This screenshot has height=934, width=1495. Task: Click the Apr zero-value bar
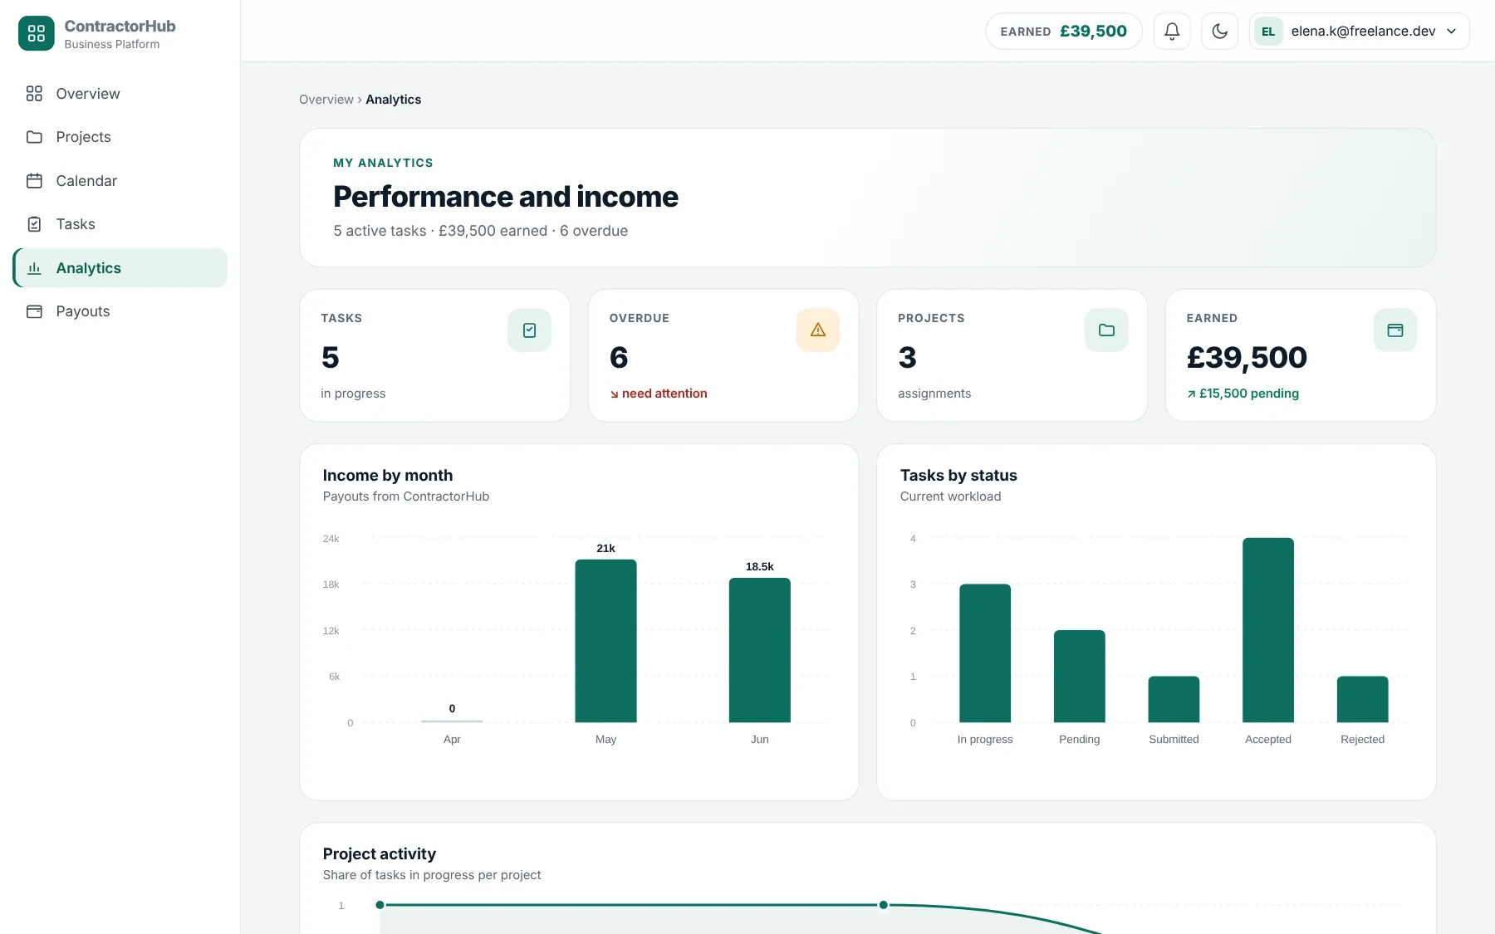pyautogui.click(x=452, y=721)
